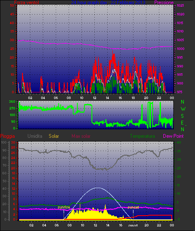The height and width of the screenshot is (231, 195).
Task: Click wind force axis value 15
Action: point(12,66)
